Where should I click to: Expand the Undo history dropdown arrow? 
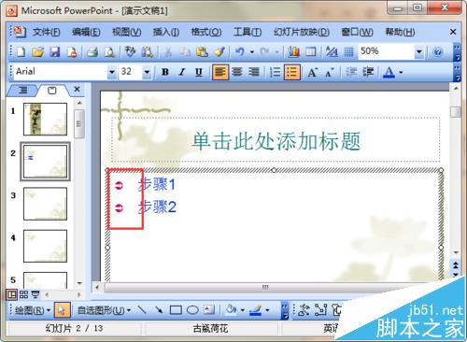(x=252, y=51)
